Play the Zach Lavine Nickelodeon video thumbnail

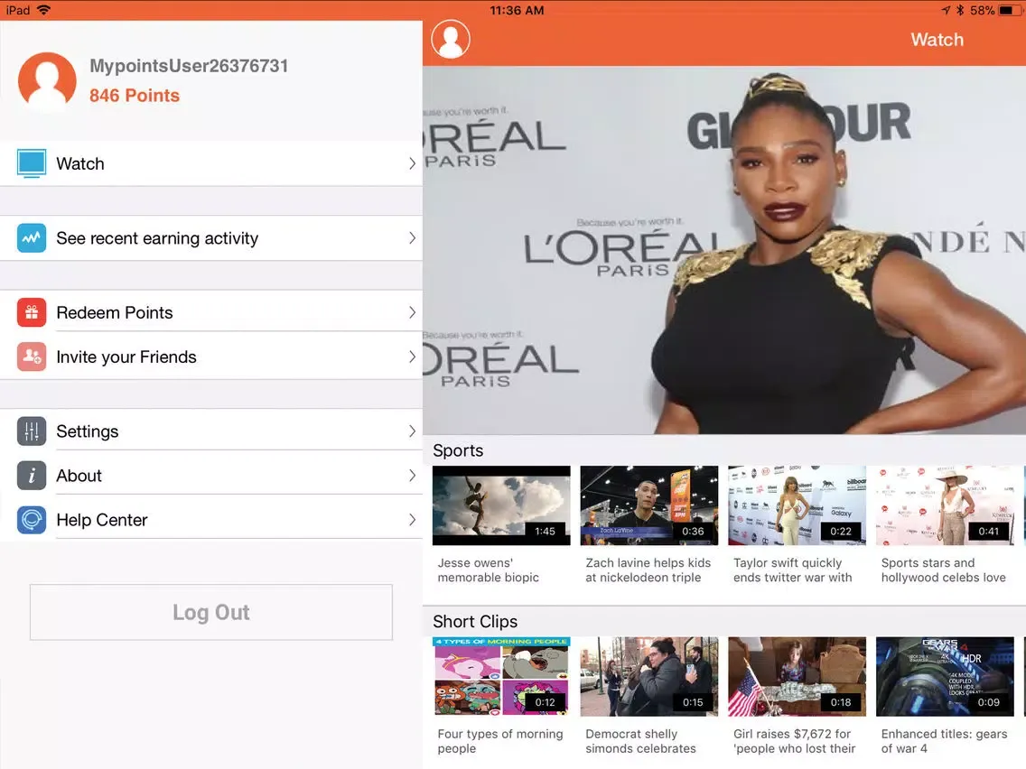649,505
